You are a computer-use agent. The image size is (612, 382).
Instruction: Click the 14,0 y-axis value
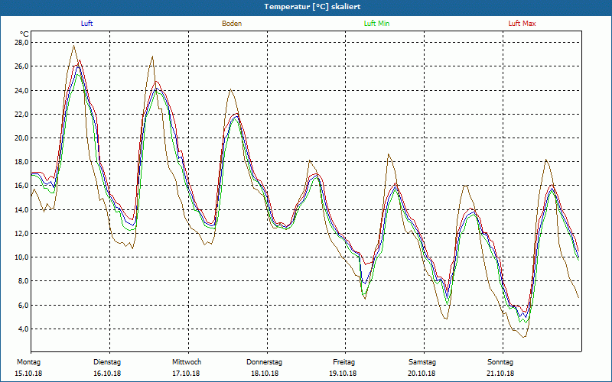tap(22, 209)
